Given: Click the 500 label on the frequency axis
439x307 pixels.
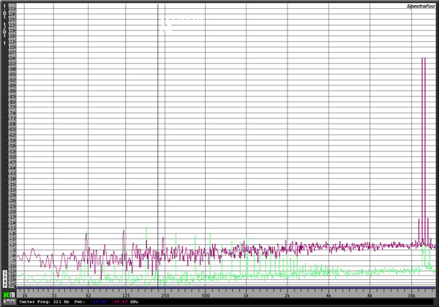Looking at the screenshot, I should tap(206, 295).
